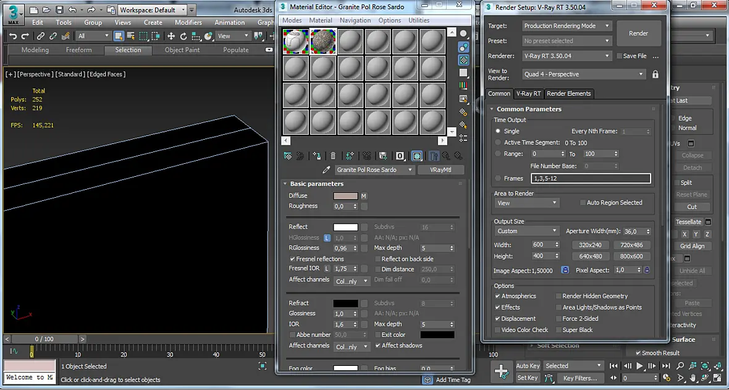Open the Navigation menu in the Material Editor
Image resolution: width=729 pixels, height=390 pixels.
pyautogui.click(x=355, y=20)
